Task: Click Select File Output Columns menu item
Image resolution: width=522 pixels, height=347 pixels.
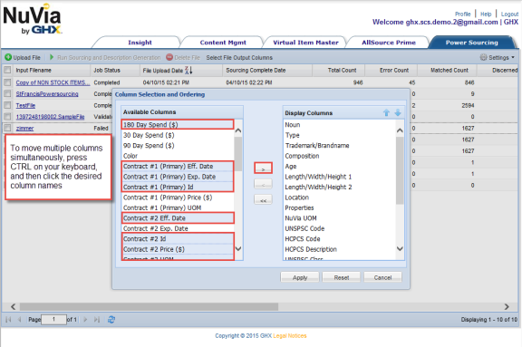Action: click(x=239, y=58)
